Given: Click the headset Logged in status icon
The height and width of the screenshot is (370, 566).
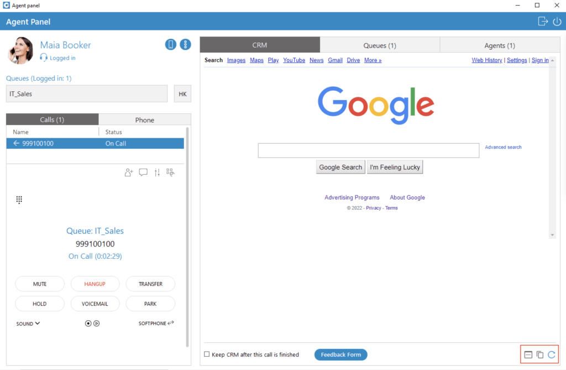Looking at the screenshot, I should (x=43, y=58).
